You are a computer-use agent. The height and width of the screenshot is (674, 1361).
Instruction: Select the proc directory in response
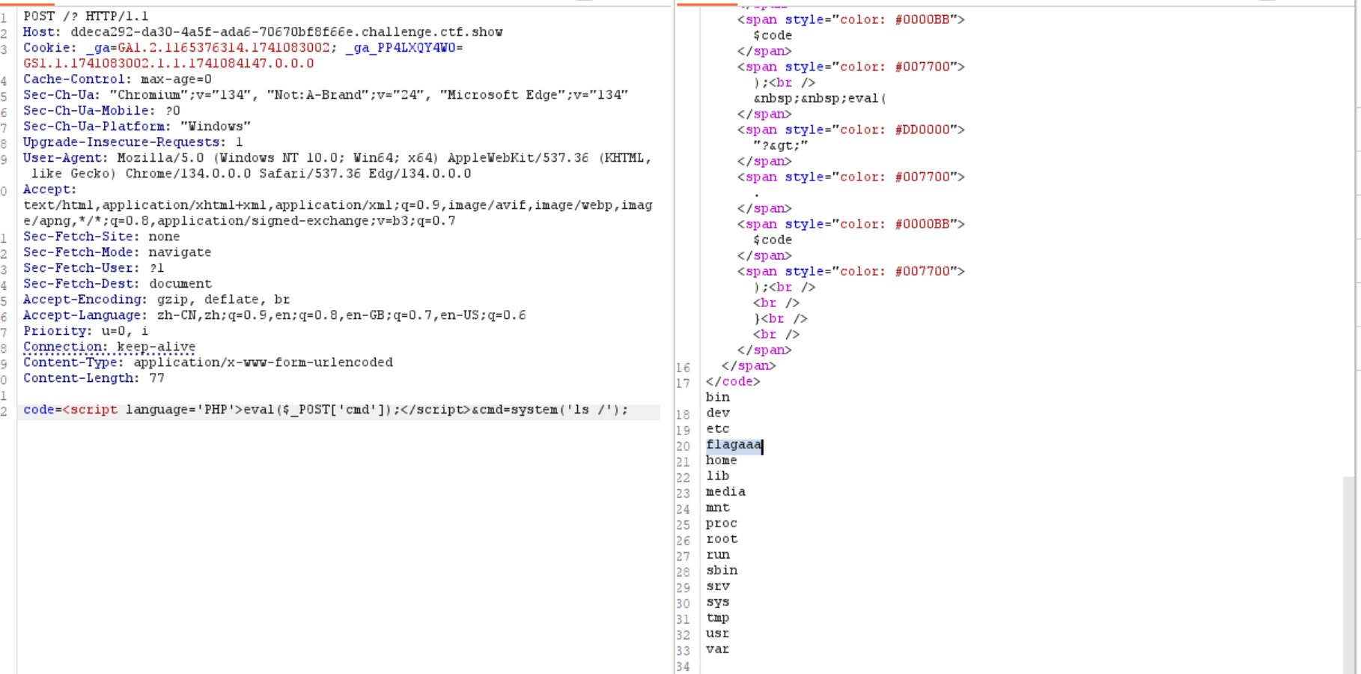tap(721, 523)
